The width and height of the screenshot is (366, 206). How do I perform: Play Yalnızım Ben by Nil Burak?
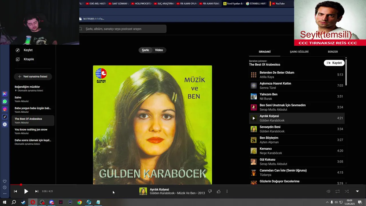(x=297, y=96)
